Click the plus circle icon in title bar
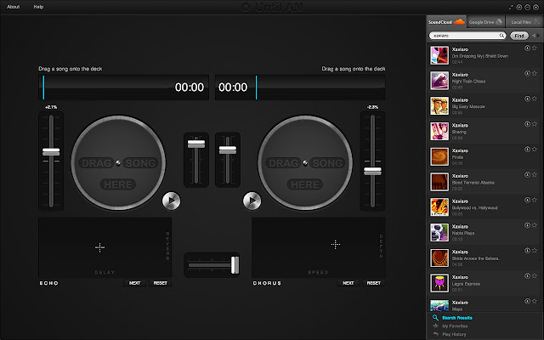The height and width of the screenshot is (340, 544). click(518, 6)
